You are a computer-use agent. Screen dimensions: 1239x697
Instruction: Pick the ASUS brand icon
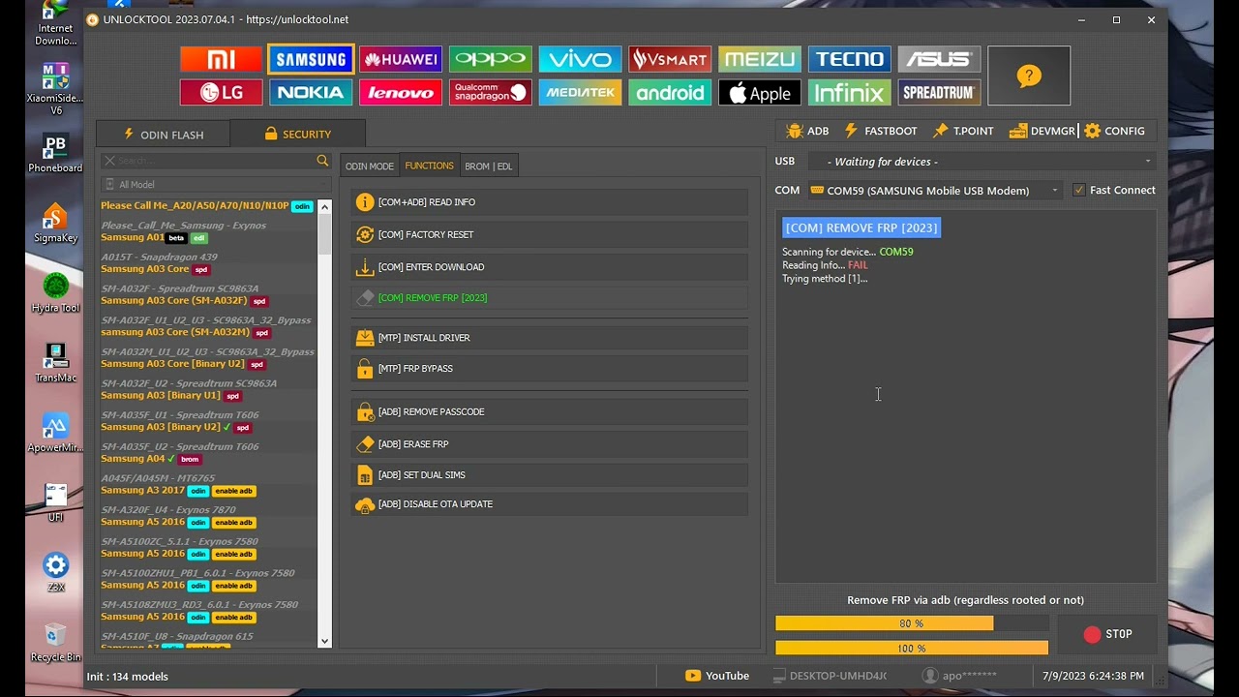[x=939, y=59]
